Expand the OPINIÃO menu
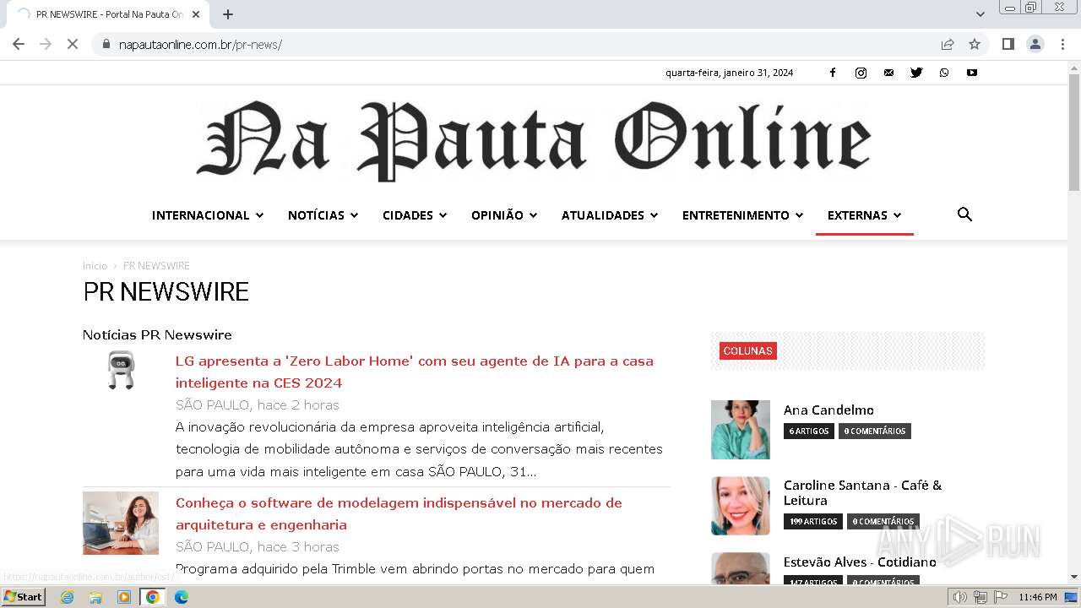 (504, 215)
